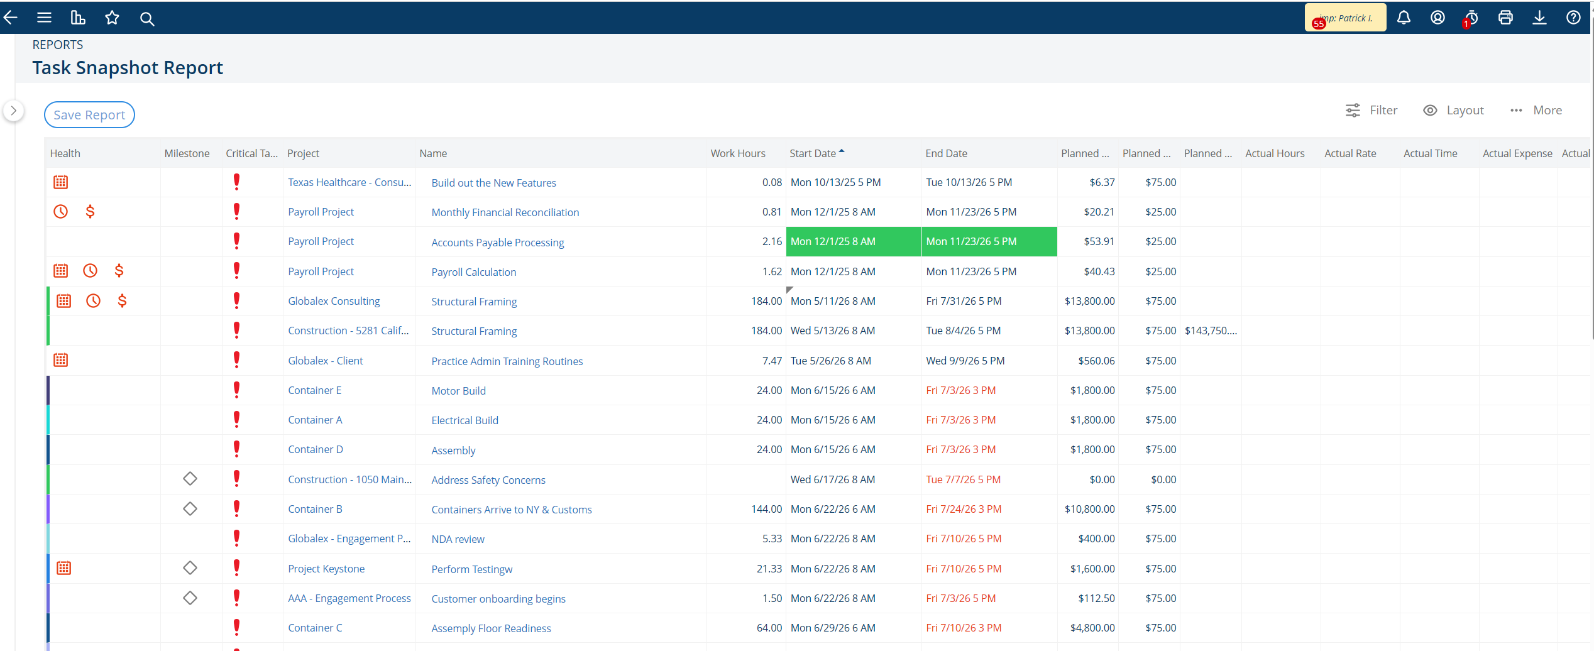
Task: Open the More options menu
Action: click(x=1536, y=110)
